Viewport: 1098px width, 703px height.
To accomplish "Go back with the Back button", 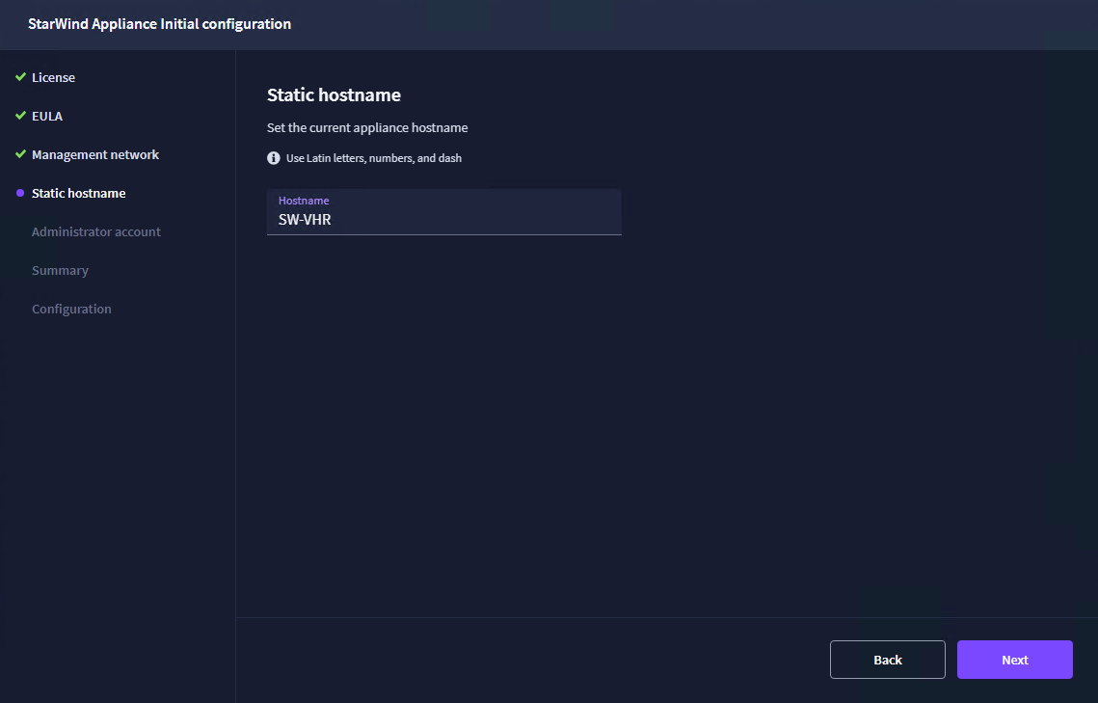I will 887,660.
